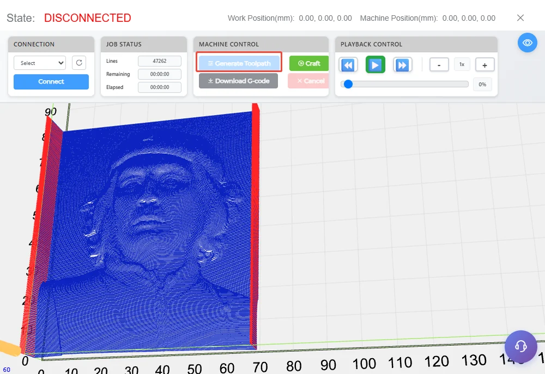Click the PLAYBACK CONTROL panel header
The image size is (545, 374).
416,45
